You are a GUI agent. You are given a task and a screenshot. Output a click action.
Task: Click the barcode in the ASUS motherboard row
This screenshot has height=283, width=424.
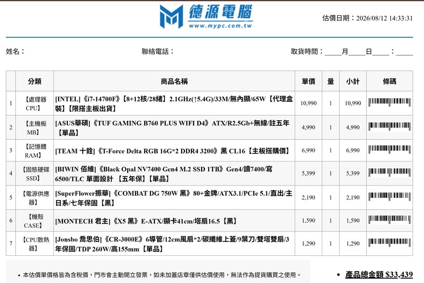(389, 126)
